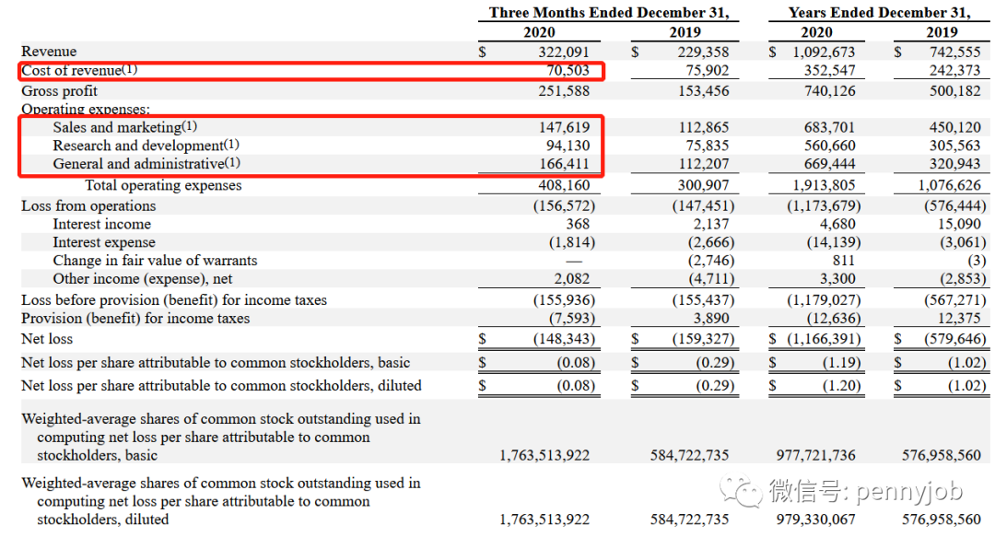Image resolution: width=995 pixels, height=537 pixels.
Task: Click the 'Interest expense' row label
Action: point(104,242)
